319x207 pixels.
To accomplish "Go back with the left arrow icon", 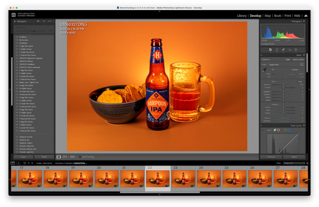I will (x=29, y=163).
